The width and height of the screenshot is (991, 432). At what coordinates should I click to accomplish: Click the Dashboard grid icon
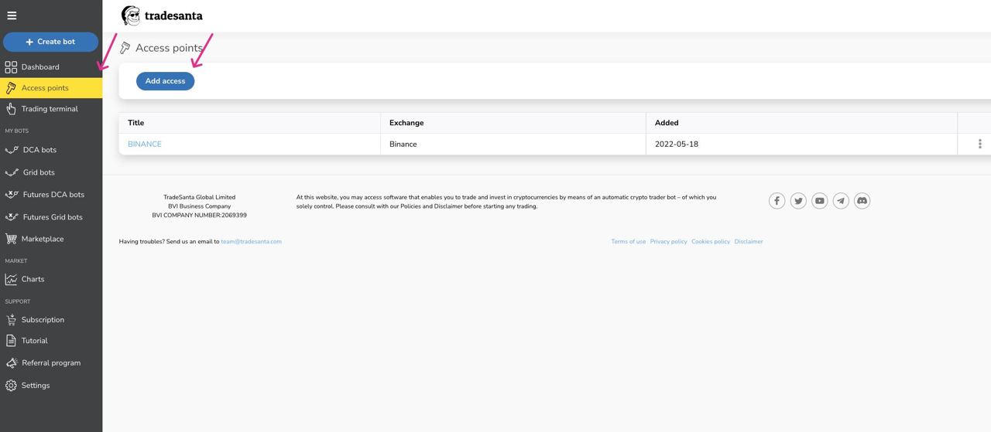[x=11, y=67]
